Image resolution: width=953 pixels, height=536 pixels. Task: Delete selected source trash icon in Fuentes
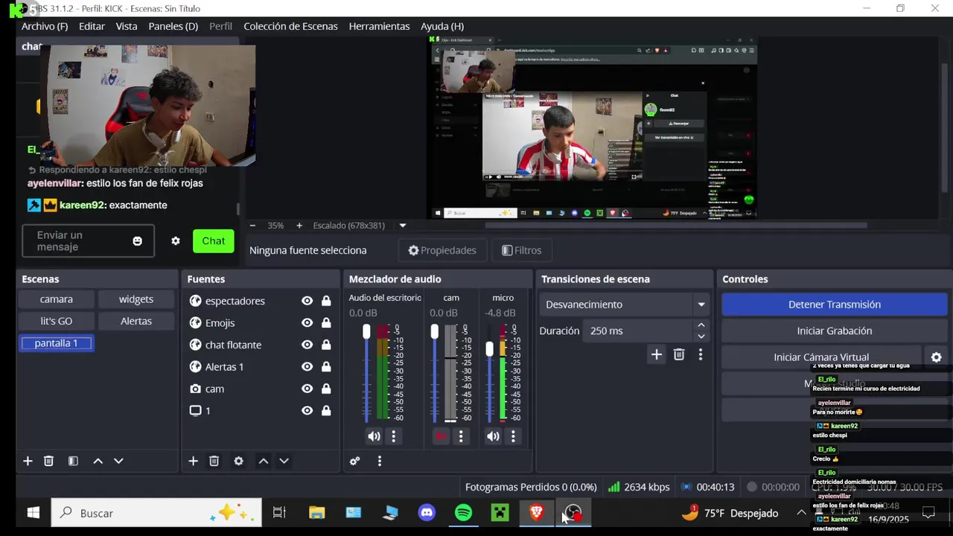point(214,461)
